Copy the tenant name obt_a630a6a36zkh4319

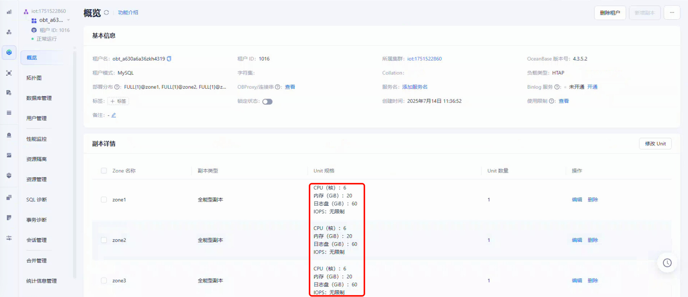tap(169, 59)
